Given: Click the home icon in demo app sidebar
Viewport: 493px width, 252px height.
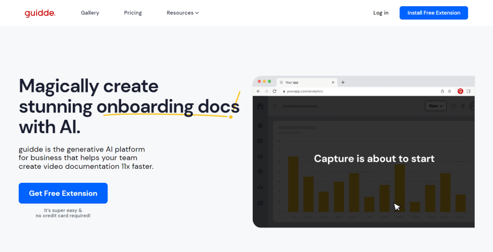Looking at the screenshot, I should (x=260, y=106).
